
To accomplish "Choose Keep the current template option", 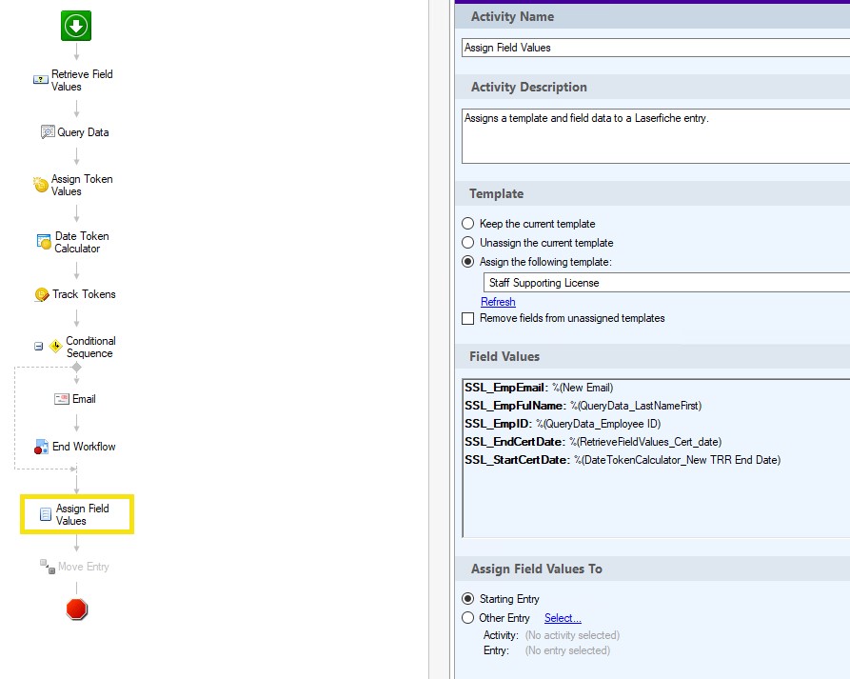I will 467,224.
